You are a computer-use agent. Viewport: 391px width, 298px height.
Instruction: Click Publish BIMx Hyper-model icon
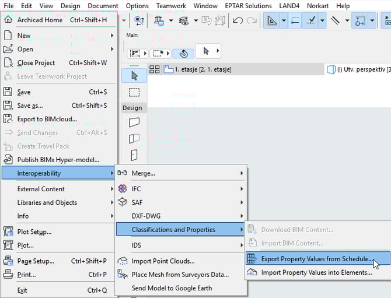8,159
